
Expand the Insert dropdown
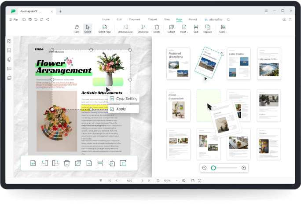click(184, 29)
